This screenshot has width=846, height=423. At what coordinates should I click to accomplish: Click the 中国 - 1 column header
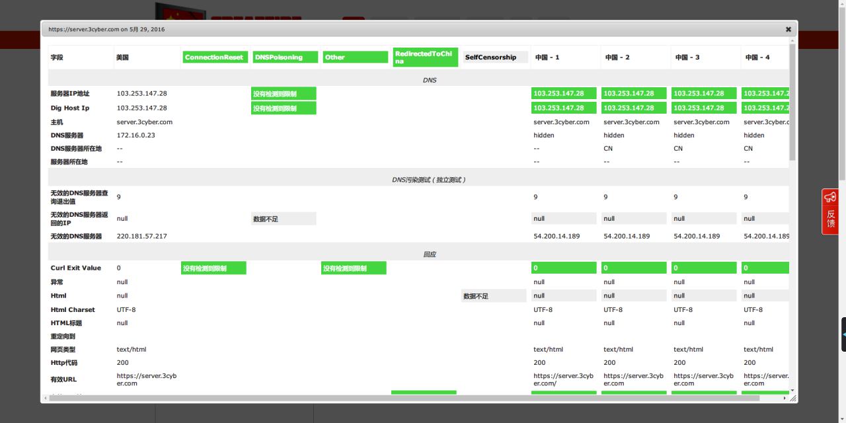547,58
